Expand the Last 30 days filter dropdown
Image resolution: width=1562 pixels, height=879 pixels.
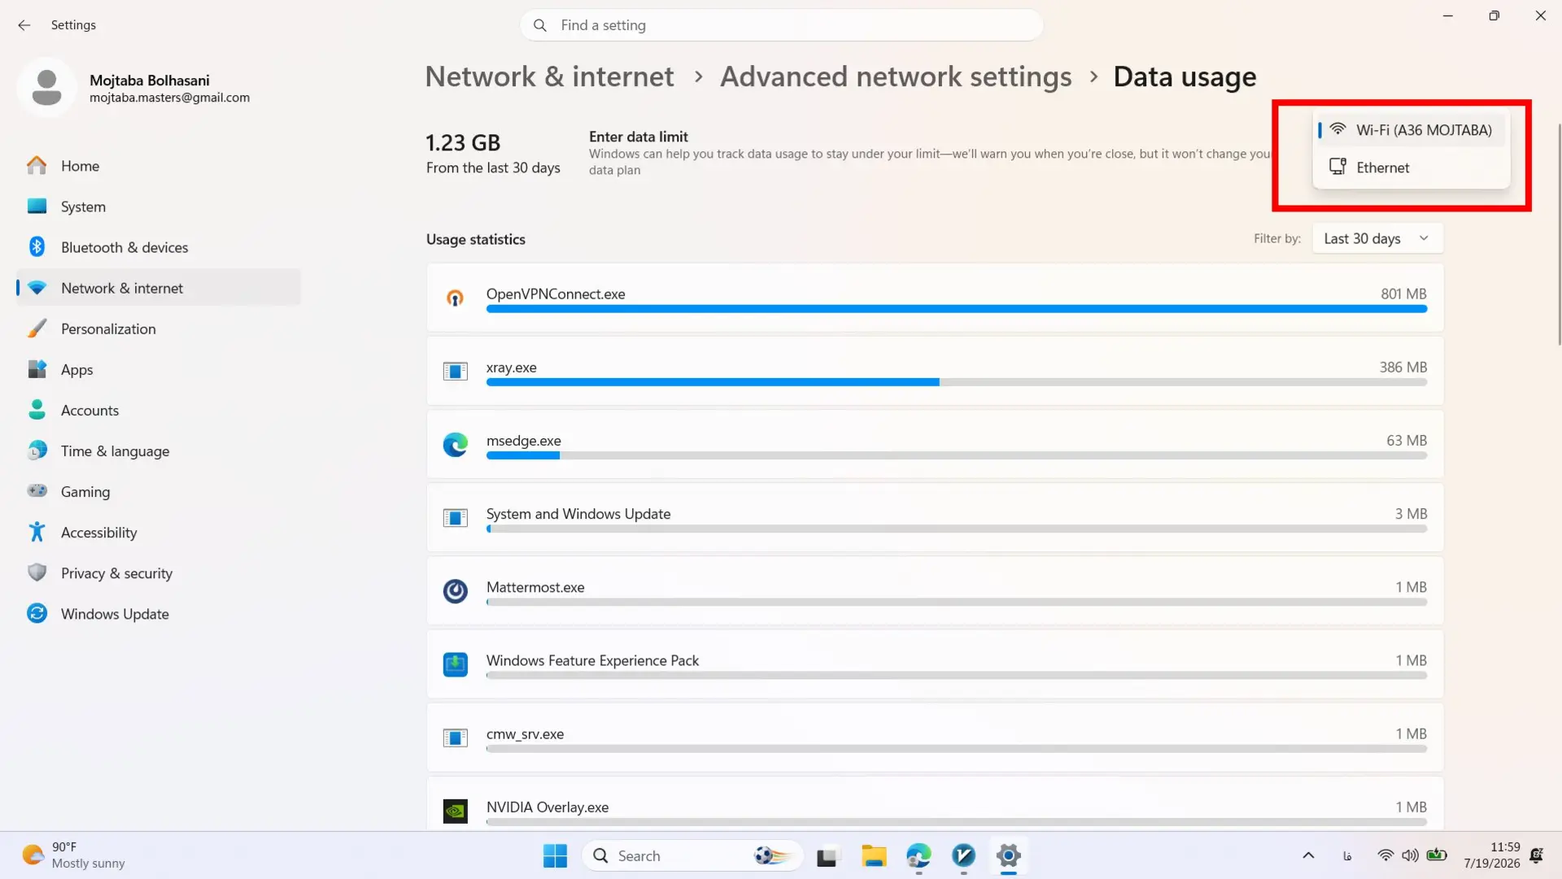[1377, 238]
